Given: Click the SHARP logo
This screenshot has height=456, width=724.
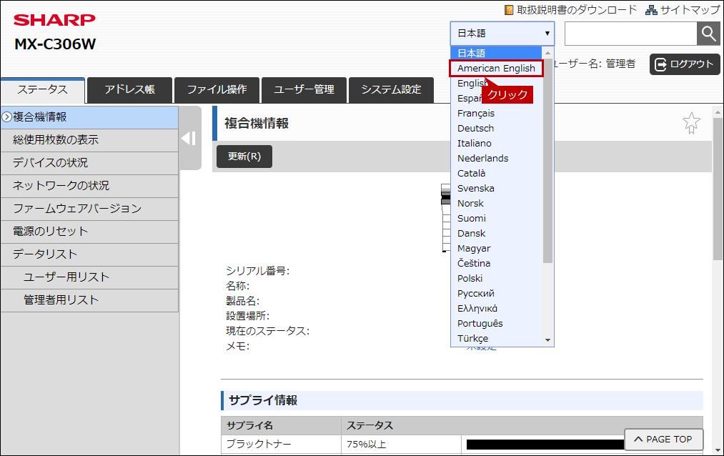Looking at the screenshot, I should pyautogui.click(x=54, y=20).
